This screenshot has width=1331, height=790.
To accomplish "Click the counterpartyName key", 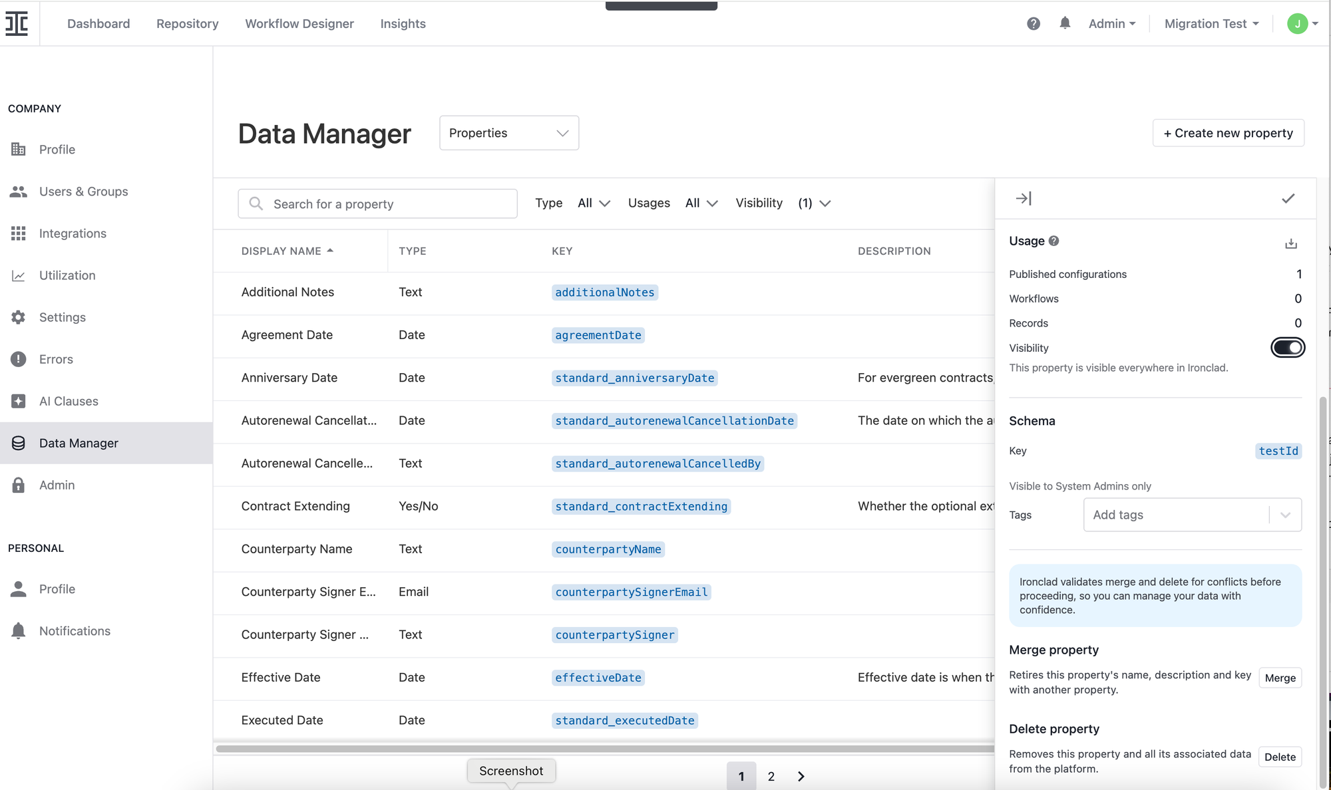I will coord(608,549).
